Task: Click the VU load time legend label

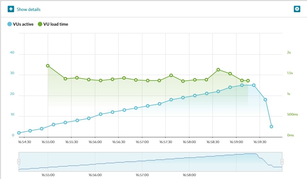Action: 55,24
